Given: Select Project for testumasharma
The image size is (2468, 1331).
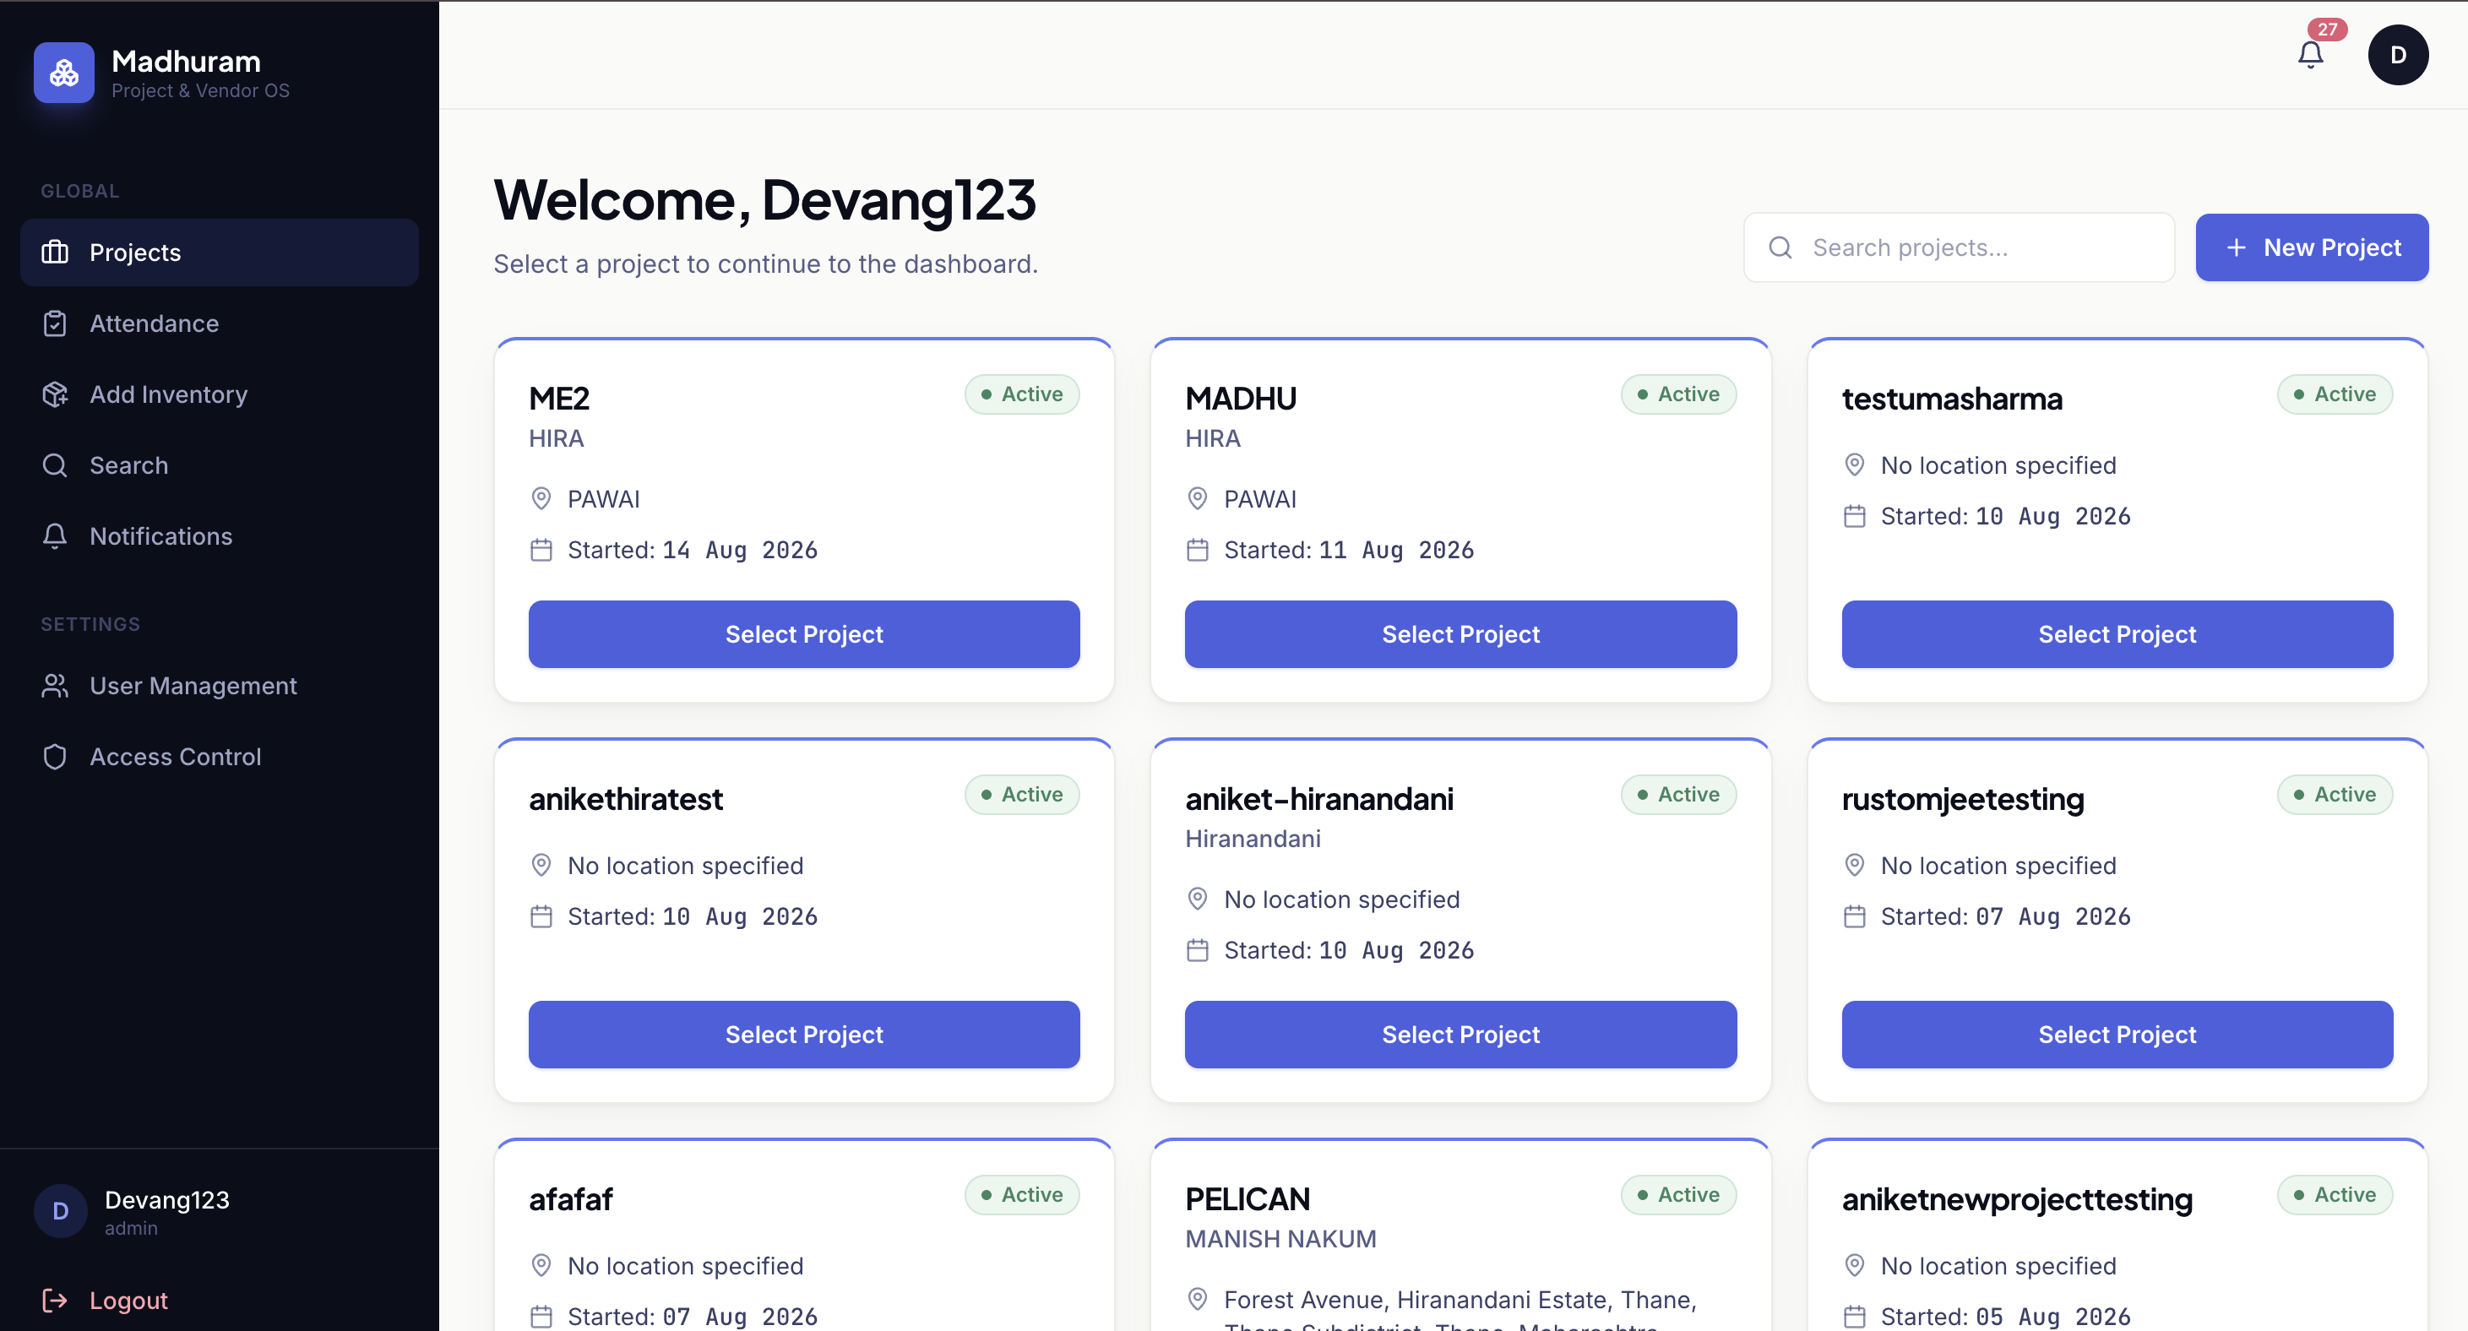Looking at the screenshot, I should point(2117,634).
